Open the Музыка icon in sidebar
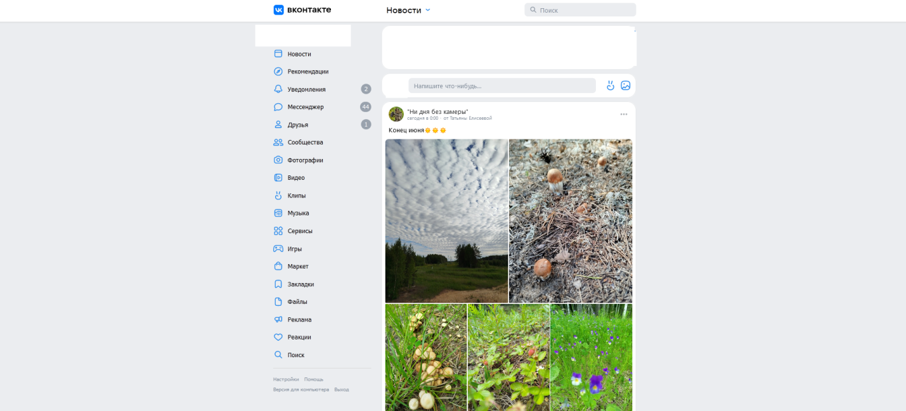The image size is (906, 411). tap(278, 213)
